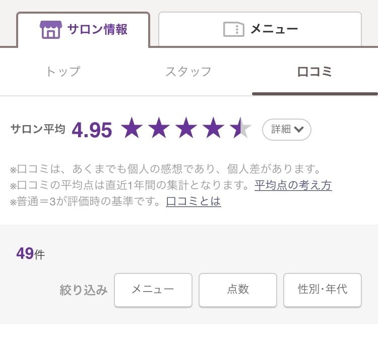
Task: Click the 4.95 average score number
Action: [x=92, y=130]
